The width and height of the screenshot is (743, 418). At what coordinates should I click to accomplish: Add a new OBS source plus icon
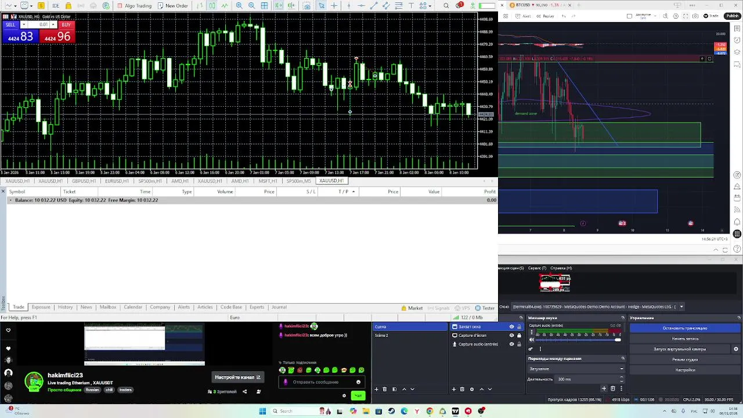tap(454, 389)
